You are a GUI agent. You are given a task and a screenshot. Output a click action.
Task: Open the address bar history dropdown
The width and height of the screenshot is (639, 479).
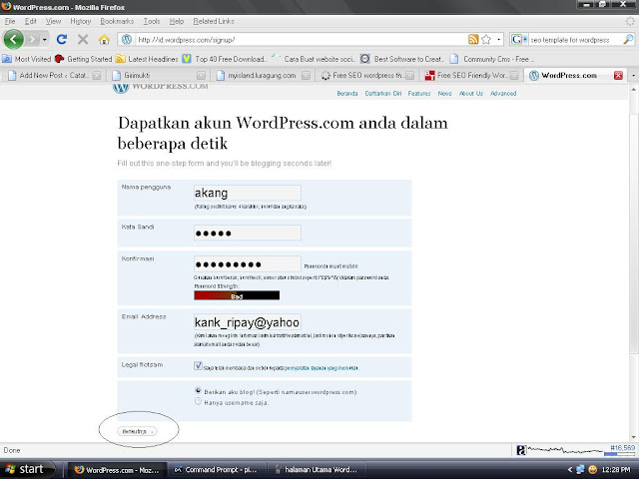499,40
